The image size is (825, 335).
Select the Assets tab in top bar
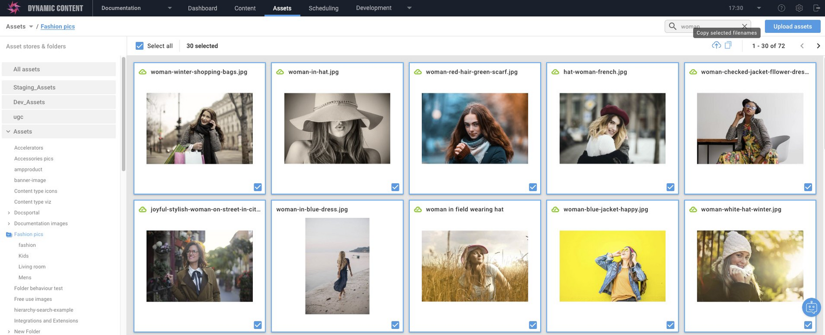(x=282, y=8)
